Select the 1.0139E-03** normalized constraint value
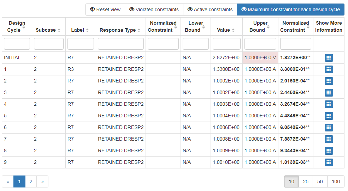 tap(295, 162)
